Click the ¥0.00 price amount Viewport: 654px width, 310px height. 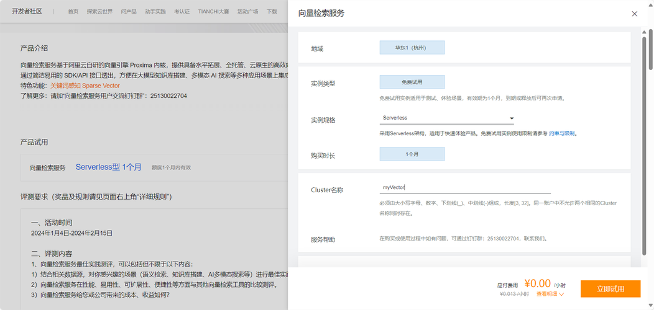click(538, 284)
